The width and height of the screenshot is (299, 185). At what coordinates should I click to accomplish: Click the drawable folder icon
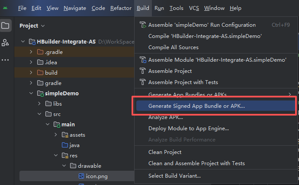tap(73, 166)
